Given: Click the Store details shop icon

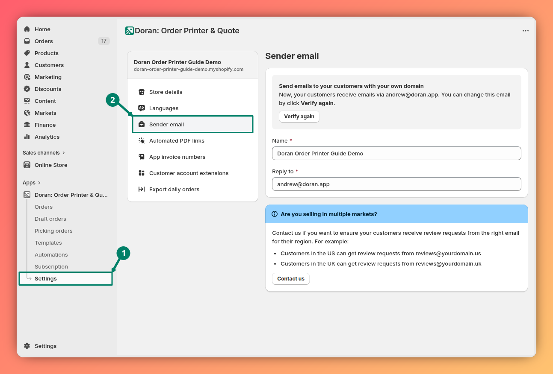Looking at the screenshot, I should [x=142, y=92].
